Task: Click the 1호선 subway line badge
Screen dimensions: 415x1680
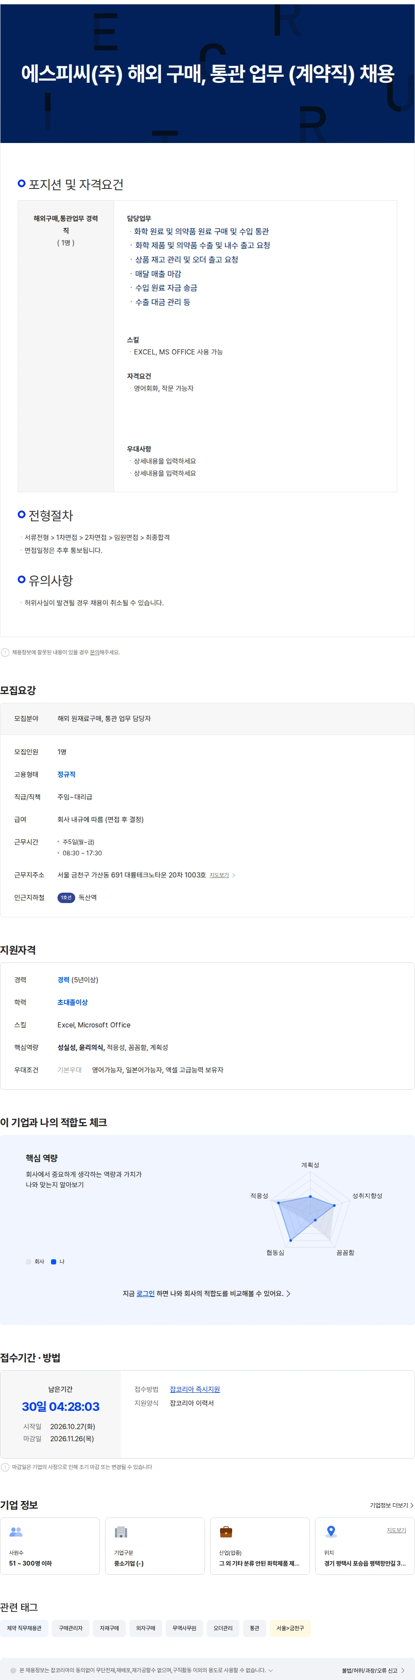Action: [66, 898]
